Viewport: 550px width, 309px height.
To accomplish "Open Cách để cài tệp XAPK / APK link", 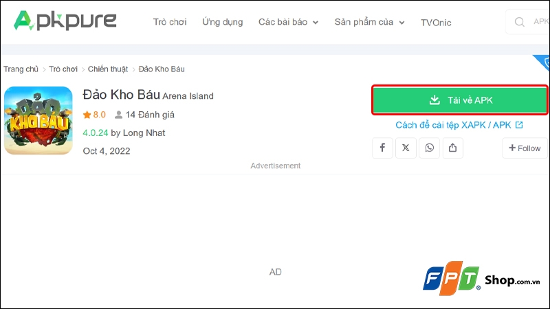I will point(459,125).
